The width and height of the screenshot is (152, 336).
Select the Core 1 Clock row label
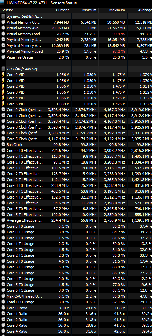[x=24, y=116]
